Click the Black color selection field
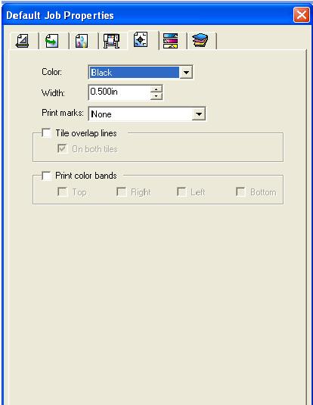313x405 pixels. pos(134,73)
